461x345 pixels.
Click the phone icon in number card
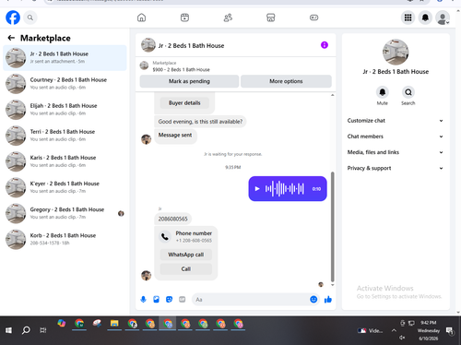point(165,237)
